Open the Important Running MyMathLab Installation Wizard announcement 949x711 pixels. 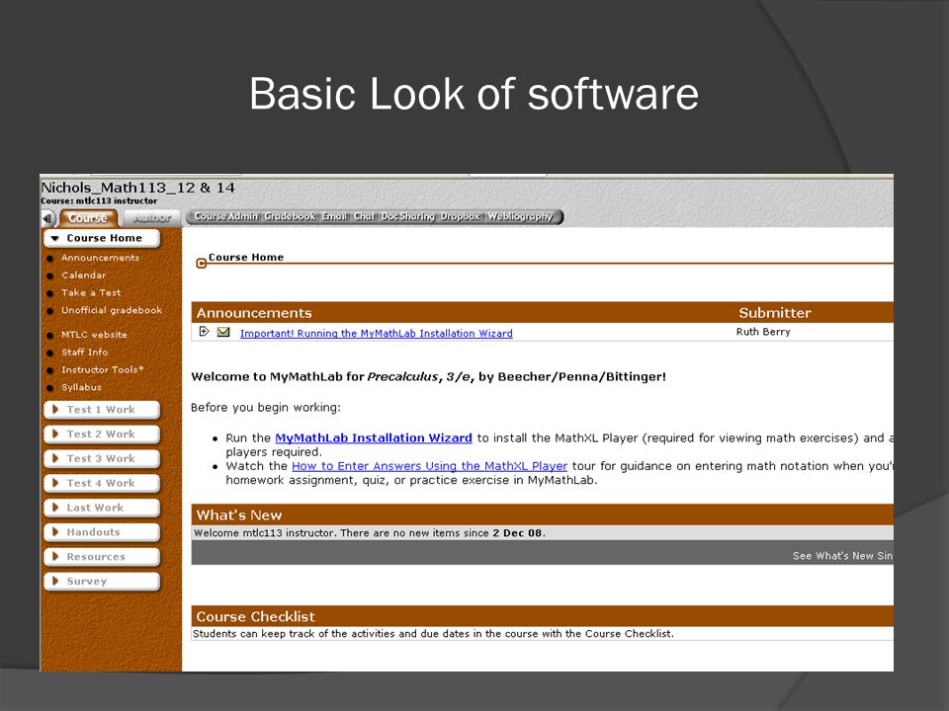click(x=376, y=333)
